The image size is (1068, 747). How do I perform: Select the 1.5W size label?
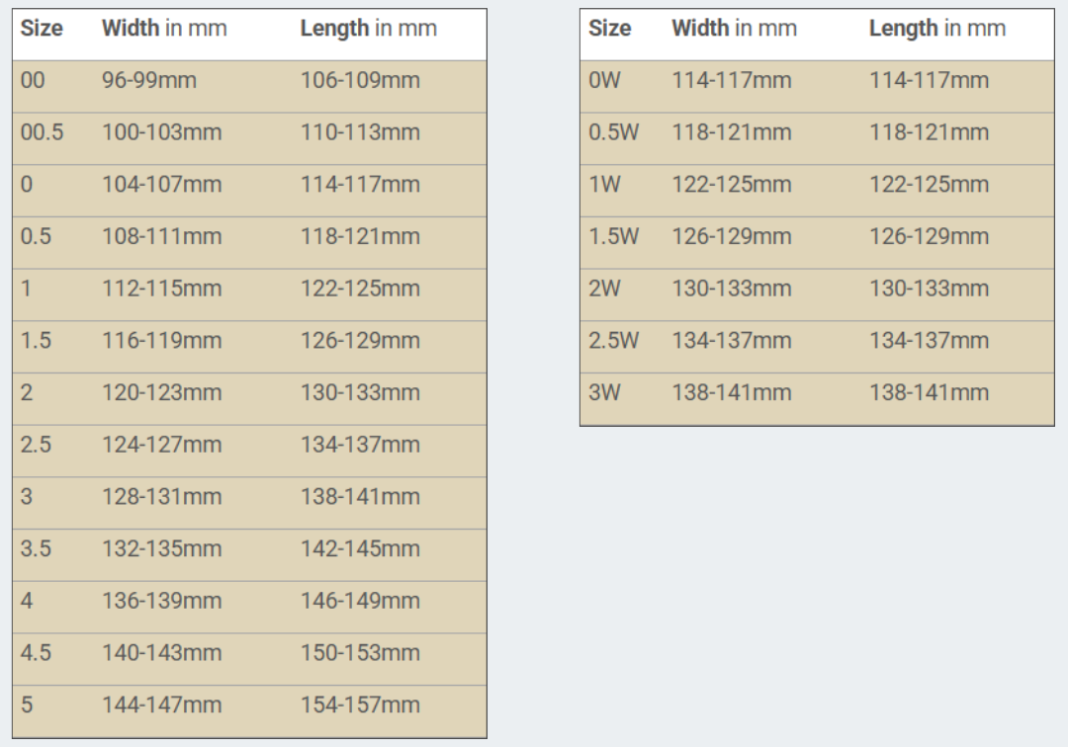click(x=613, y=237)
